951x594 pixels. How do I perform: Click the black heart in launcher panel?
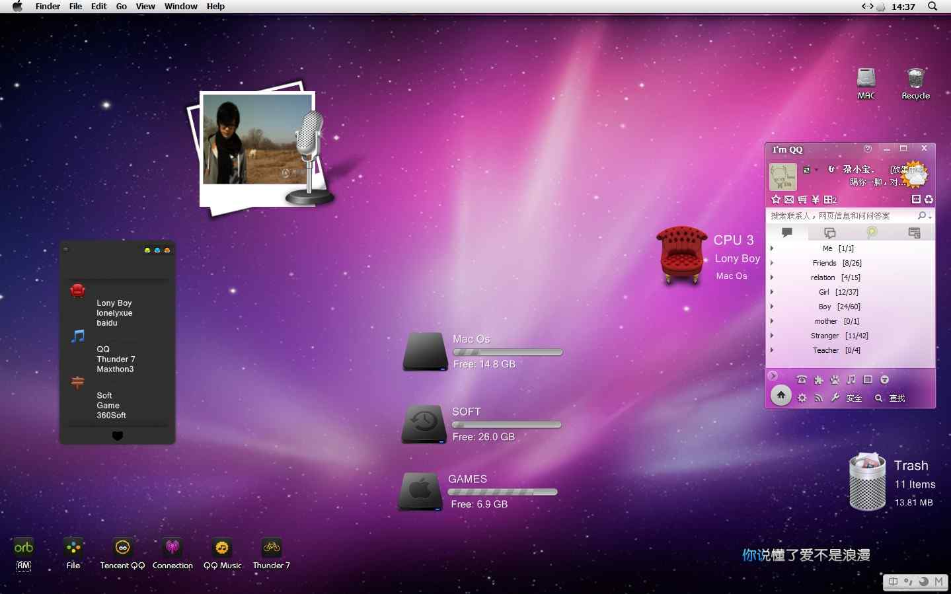(118, 436)
